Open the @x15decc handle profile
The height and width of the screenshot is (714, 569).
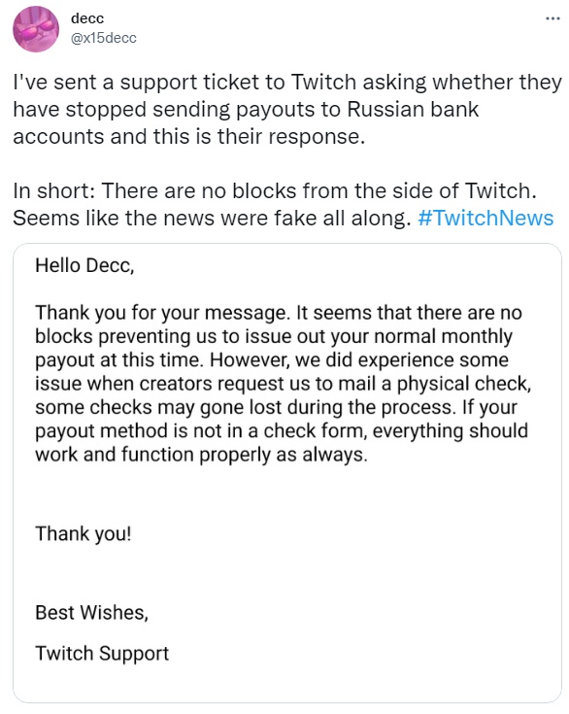[103, 38]
